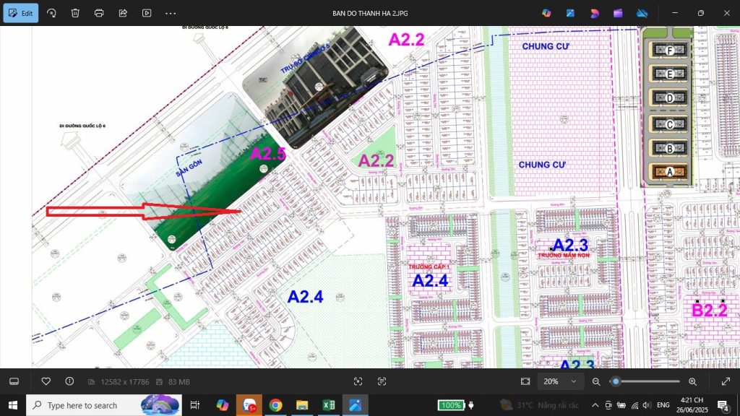Switch the ENG input language indicator
This screenshot has width=740, height=416.
pos(663,405)
